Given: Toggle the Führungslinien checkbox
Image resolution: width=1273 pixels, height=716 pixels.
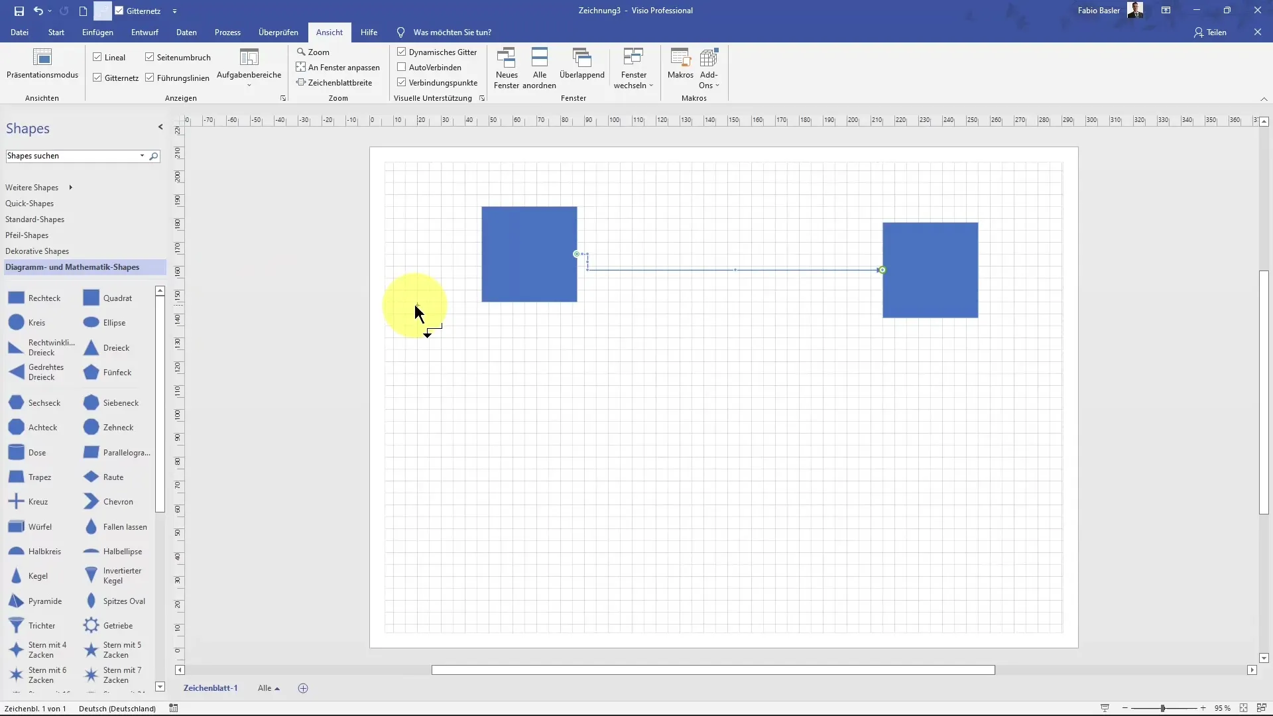Looking at the screenshot, I should tap(150, 78).
